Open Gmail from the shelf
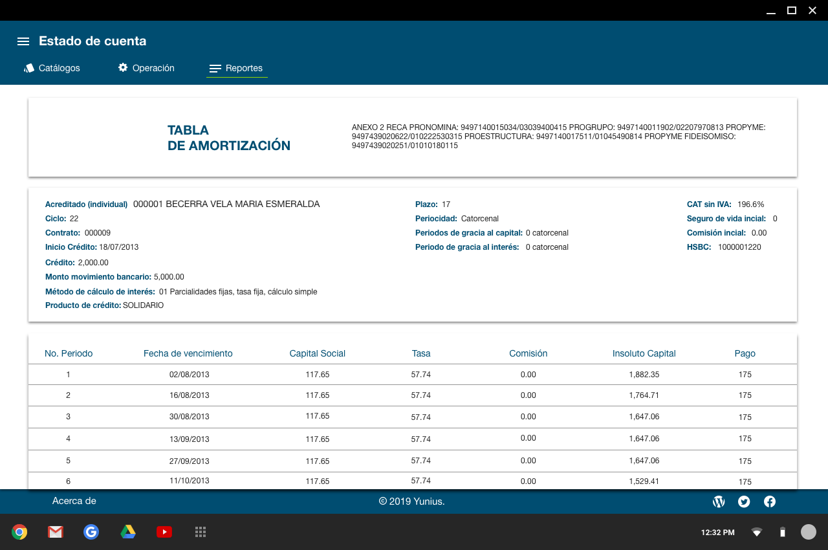The image size is (828, 550). [56, 532]
